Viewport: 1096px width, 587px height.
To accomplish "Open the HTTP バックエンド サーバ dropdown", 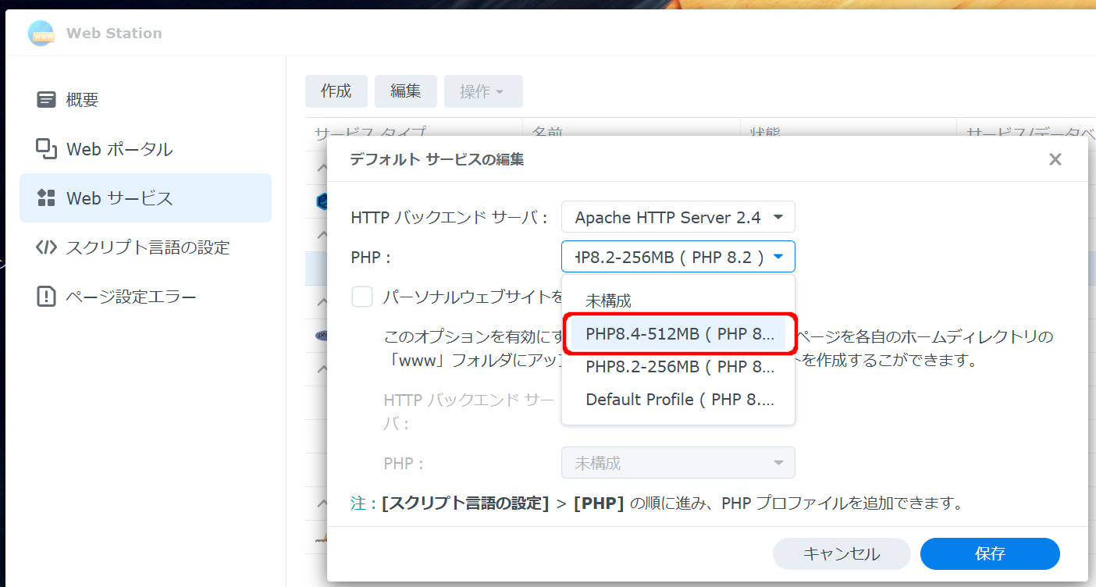I will [x=678, y=217].
